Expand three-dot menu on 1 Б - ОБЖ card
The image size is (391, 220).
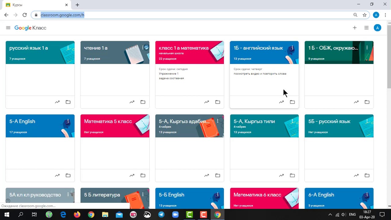367,48
